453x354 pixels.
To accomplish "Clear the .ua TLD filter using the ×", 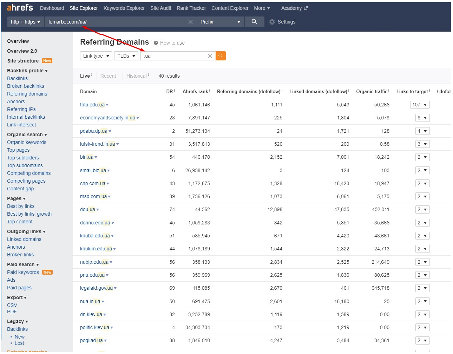I will click(x=210, y=56).
